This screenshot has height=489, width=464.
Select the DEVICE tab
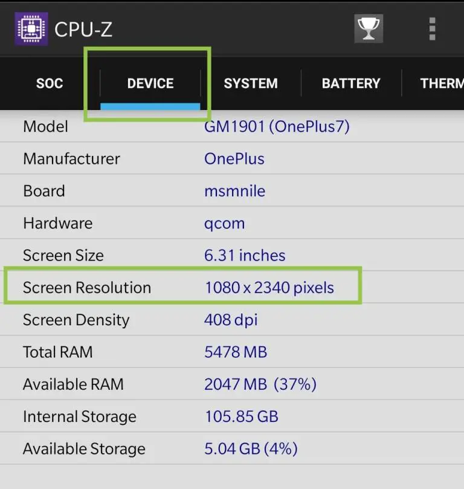tap(150, 83)
